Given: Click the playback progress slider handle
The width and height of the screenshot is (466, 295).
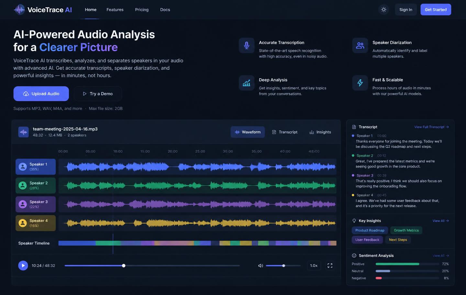Looking at the screenshot, I should point(124,266).
